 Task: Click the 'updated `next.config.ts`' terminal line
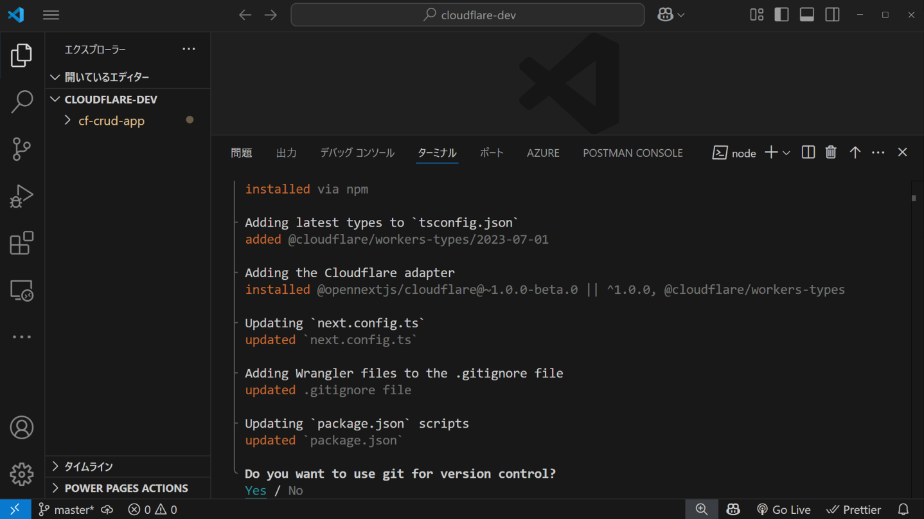pyautogui.click(x=331, y=340)
